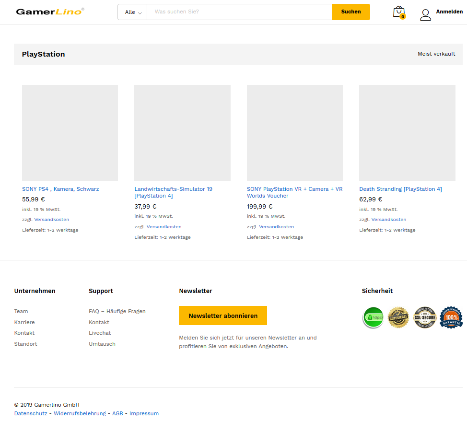Click the 55,99 € price

[34, 199]
